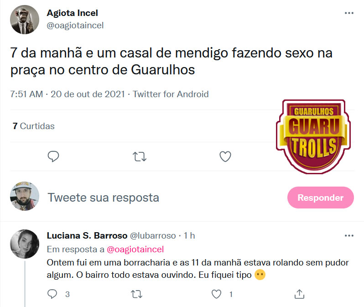Reply to Luciana S. Barroso's comment
Viewport: 364px width, 307px height.
click(52, 294)
